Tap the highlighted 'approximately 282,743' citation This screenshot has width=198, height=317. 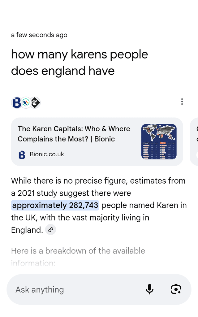point(55,205)
